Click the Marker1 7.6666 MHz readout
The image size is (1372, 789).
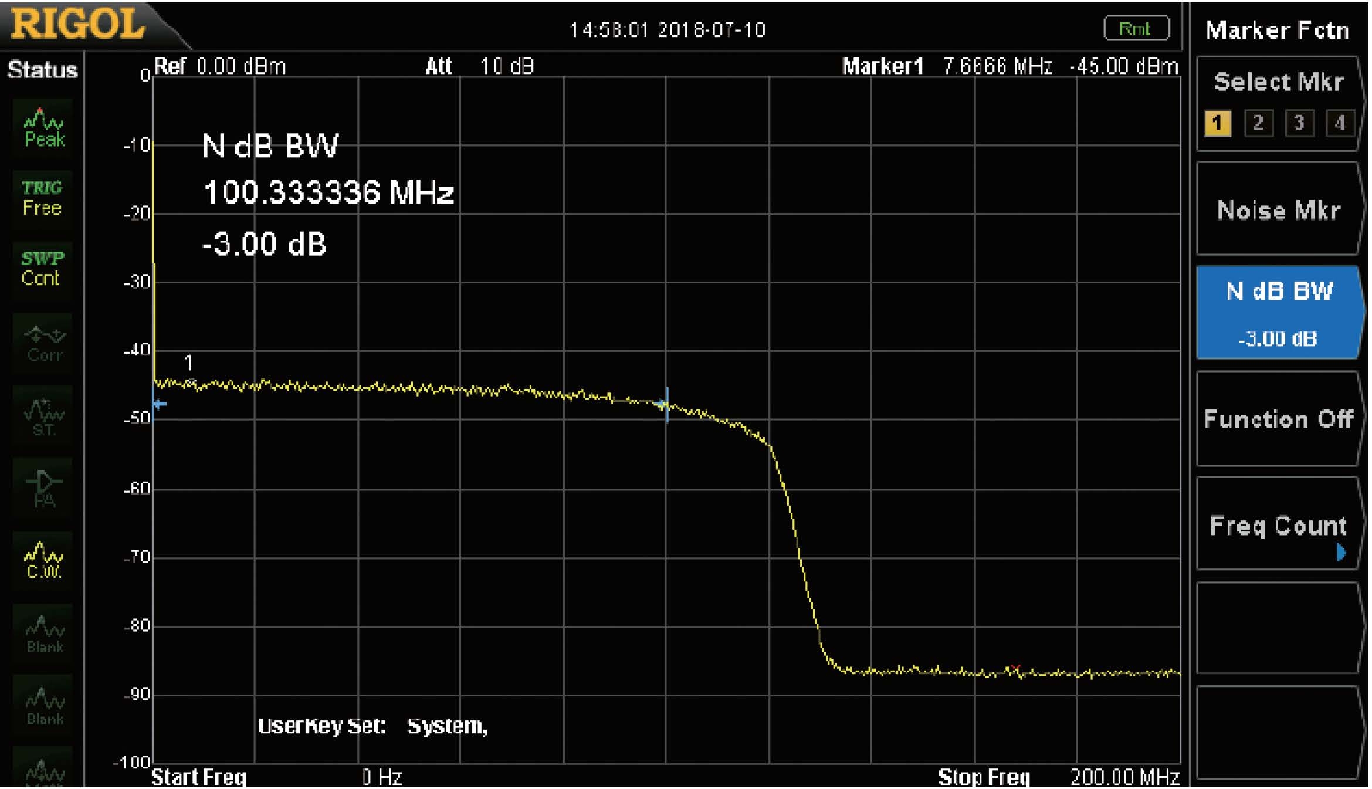pos(947,66)
